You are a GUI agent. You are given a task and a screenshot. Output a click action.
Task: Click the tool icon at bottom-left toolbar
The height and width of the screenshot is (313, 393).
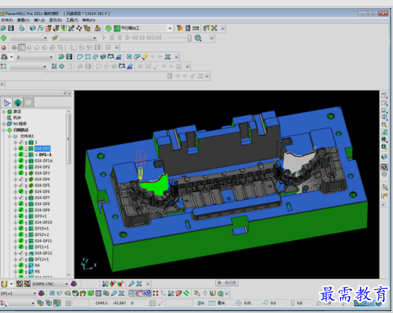click(x=4, y=284)
